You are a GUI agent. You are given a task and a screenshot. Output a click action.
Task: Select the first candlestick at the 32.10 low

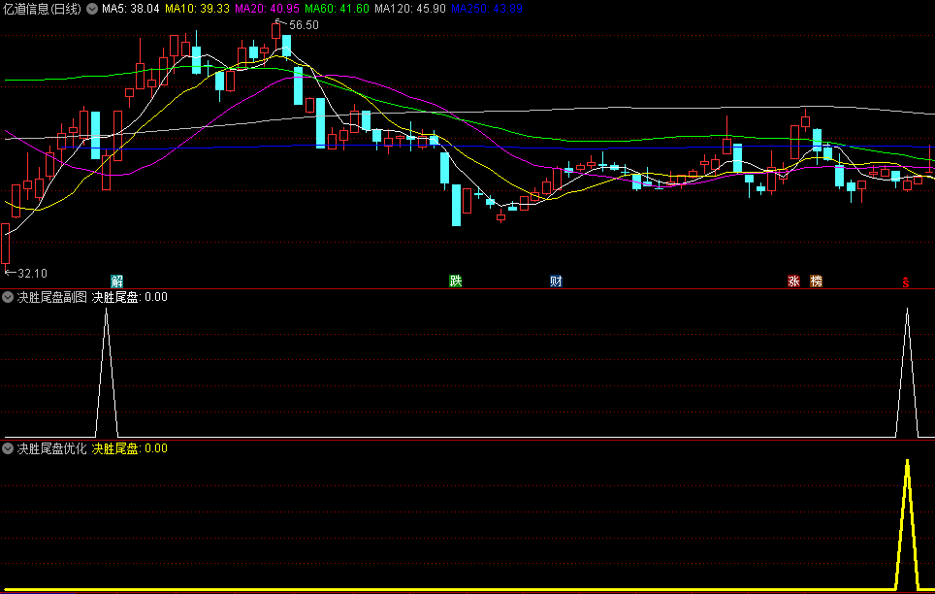pos(6,244)
